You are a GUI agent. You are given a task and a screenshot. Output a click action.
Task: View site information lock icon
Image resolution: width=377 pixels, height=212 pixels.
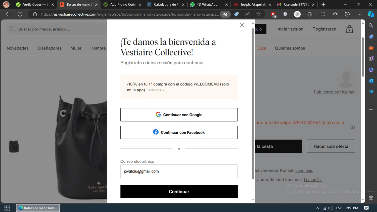pyautogui.click(x=35, y=14)
